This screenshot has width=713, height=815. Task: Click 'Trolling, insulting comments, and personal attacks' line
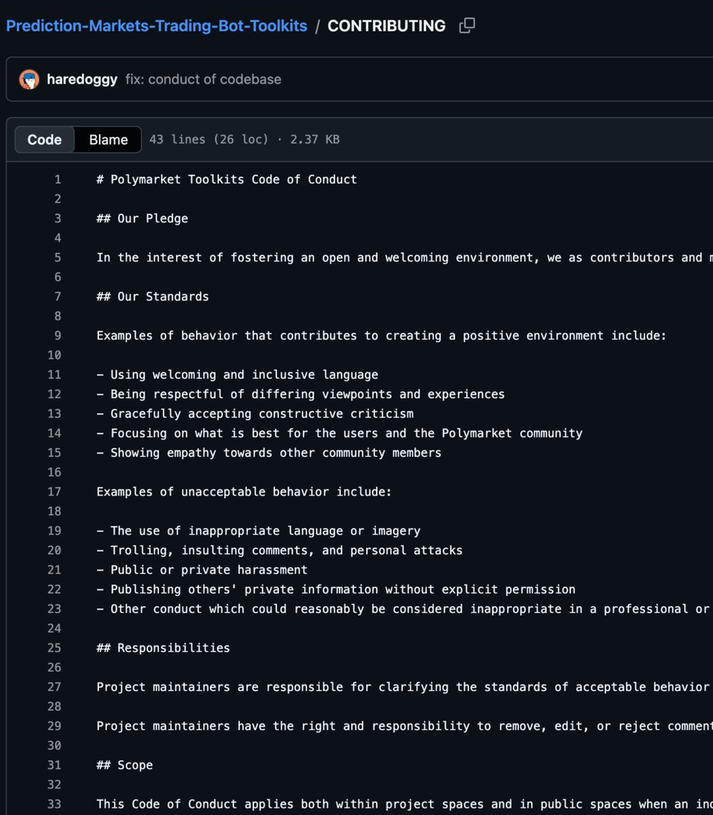click(x=280, y=550)
